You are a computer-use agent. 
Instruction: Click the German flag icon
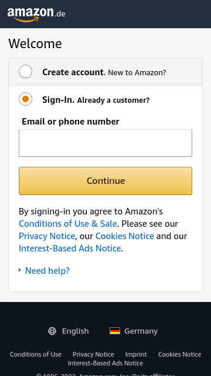(115, 331)
